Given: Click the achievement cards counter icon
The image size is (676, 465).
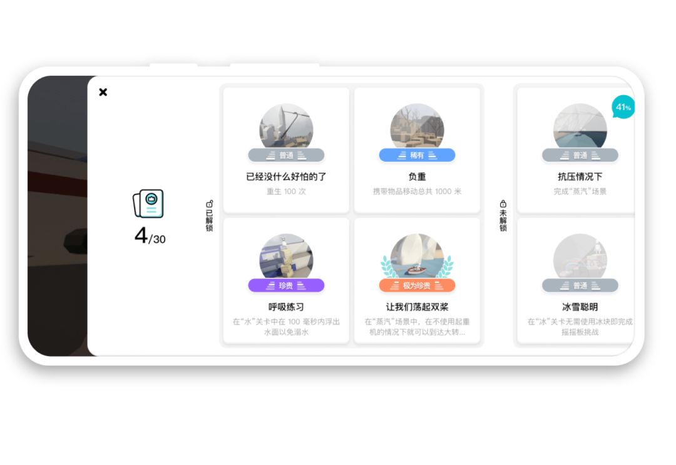Looking at the screenshot, I should point(148,203).
